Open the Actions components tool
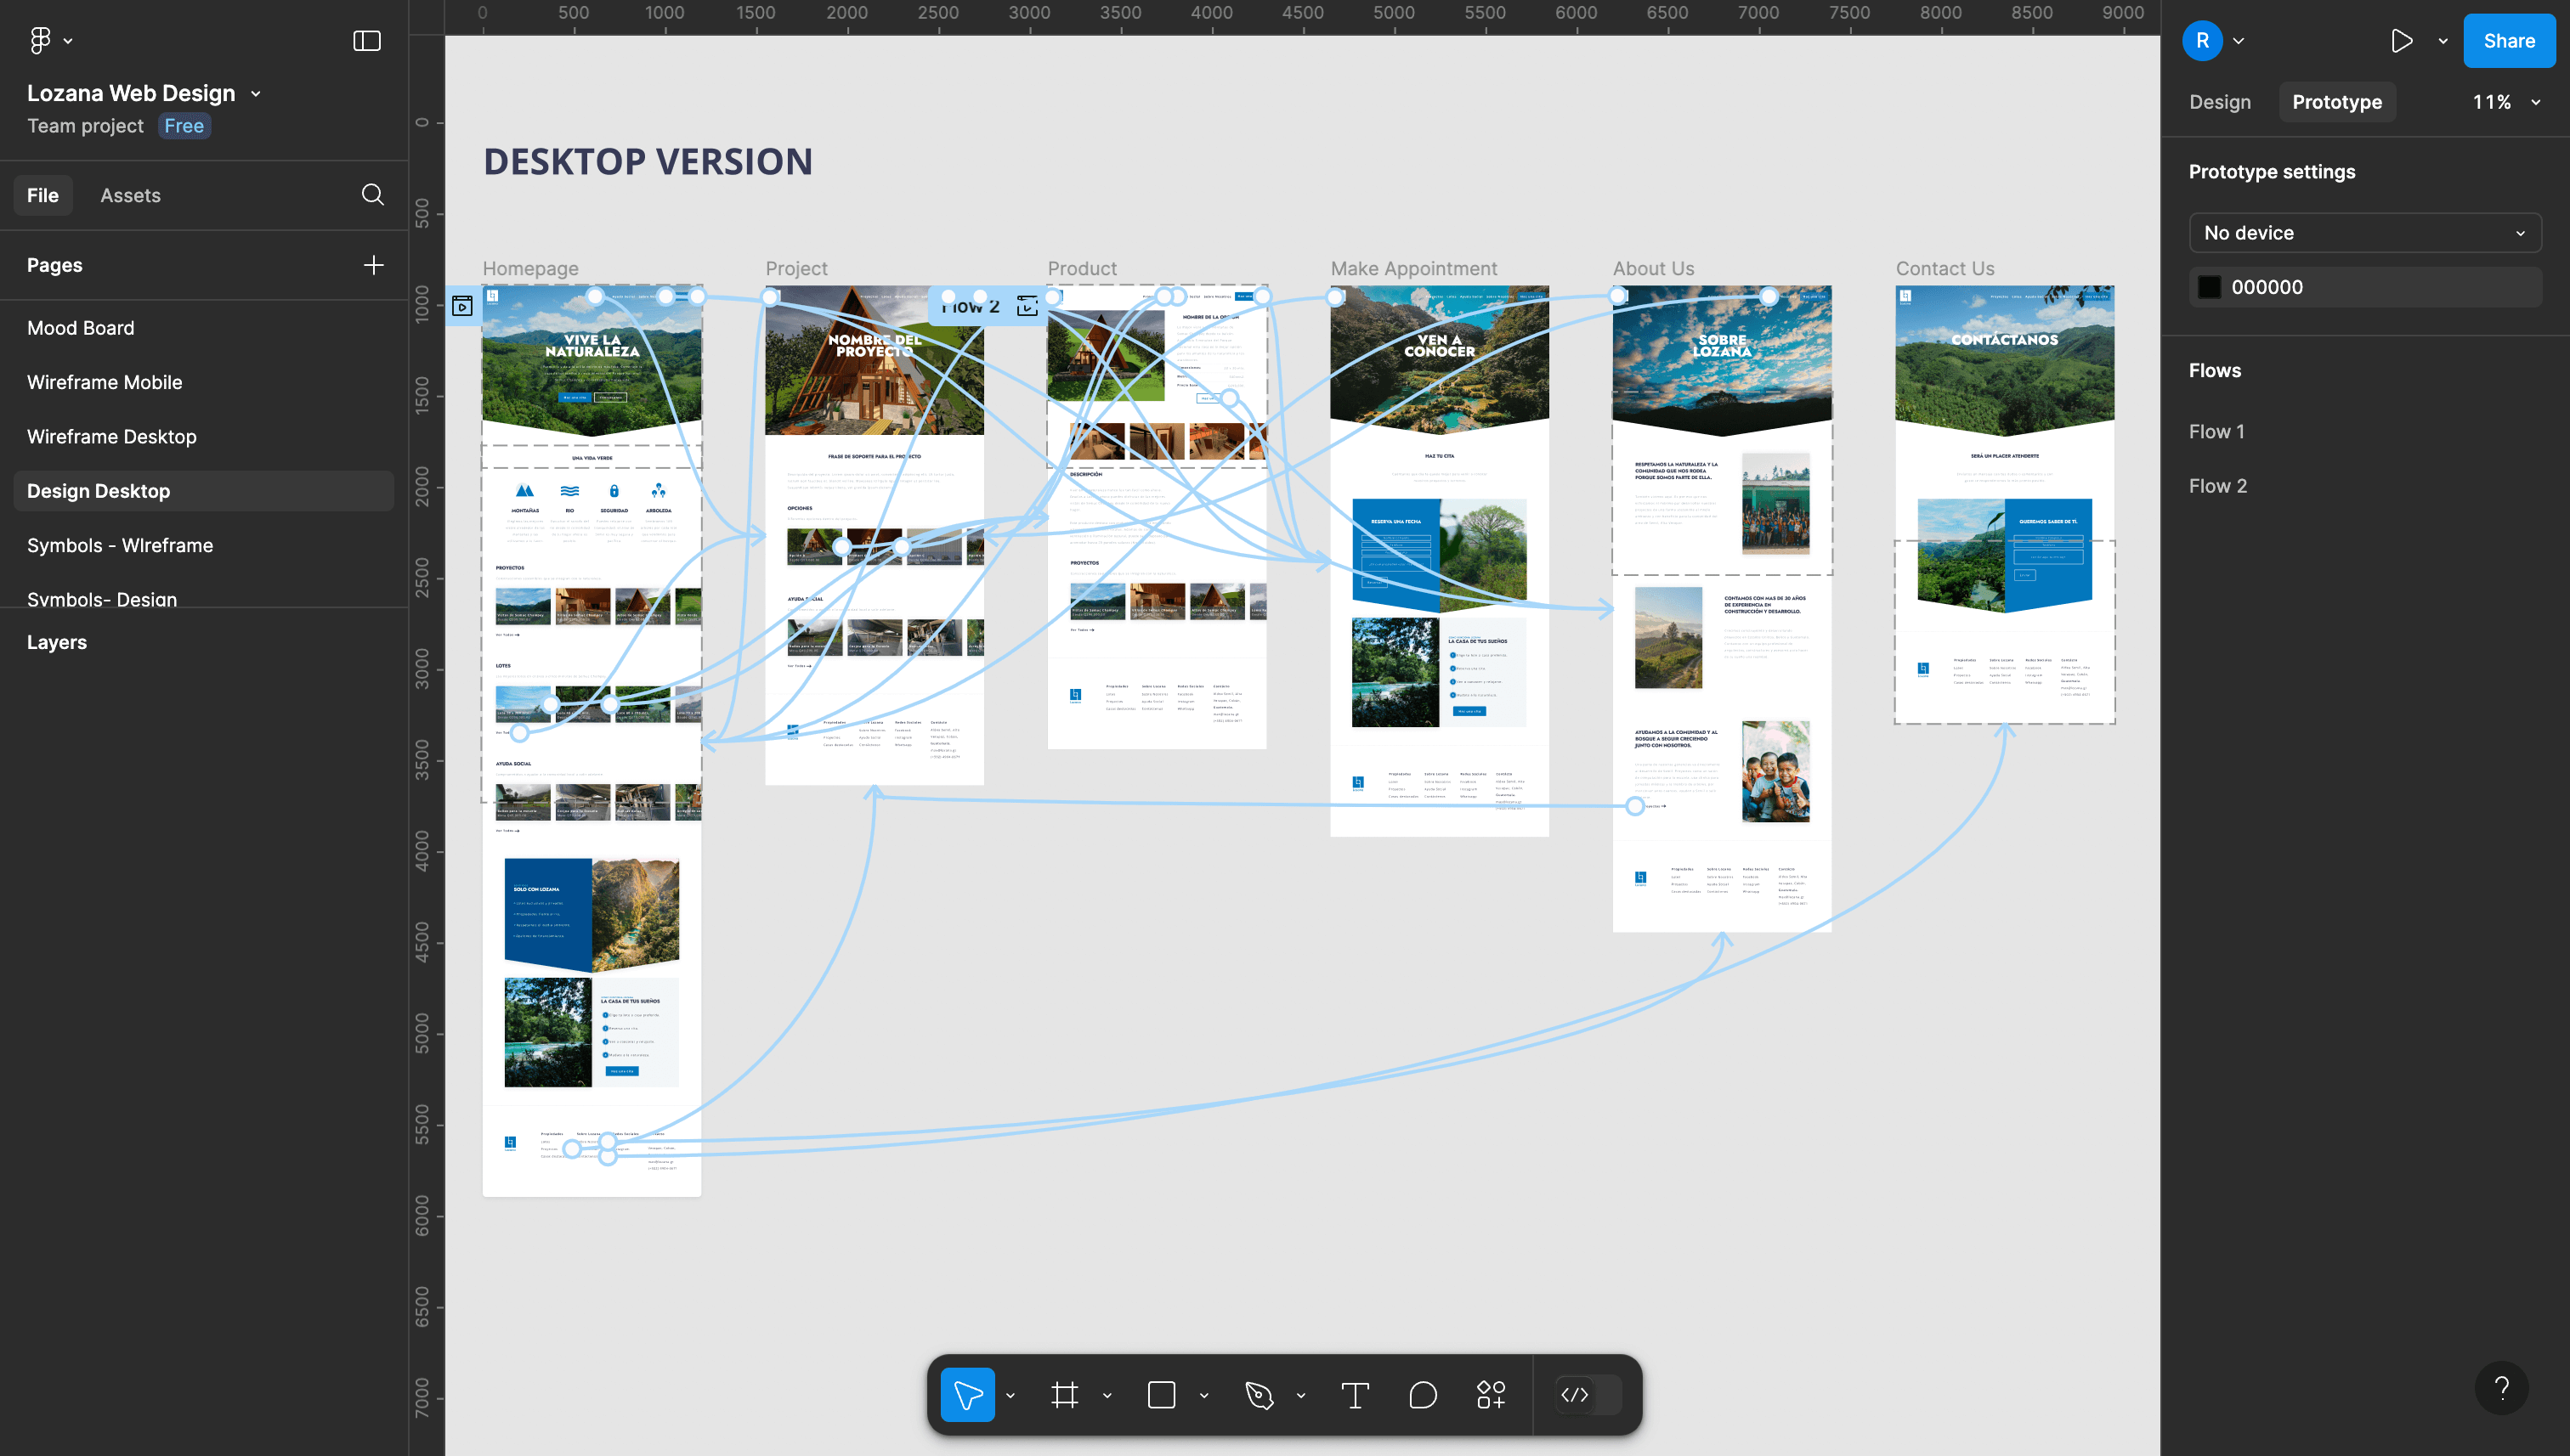This screenshot has width=2570, height=1456. 1491,1394
